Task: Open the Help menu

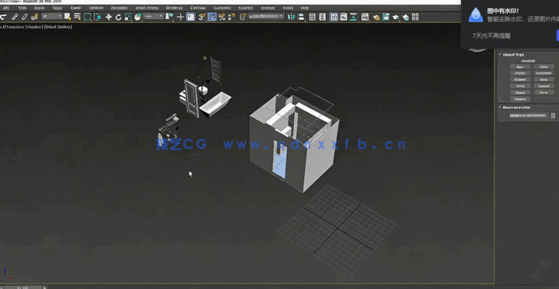Action: coord(304,8)
